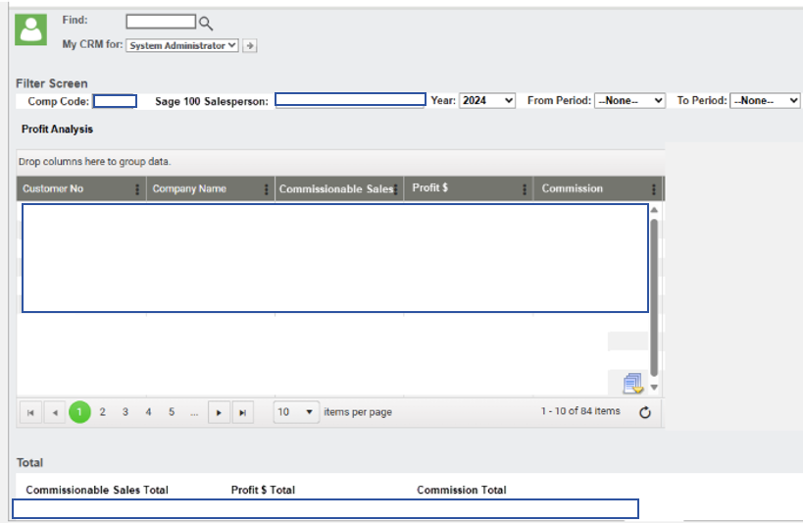Click the arrow icon beside My CRM dropdown

[250, 45]
